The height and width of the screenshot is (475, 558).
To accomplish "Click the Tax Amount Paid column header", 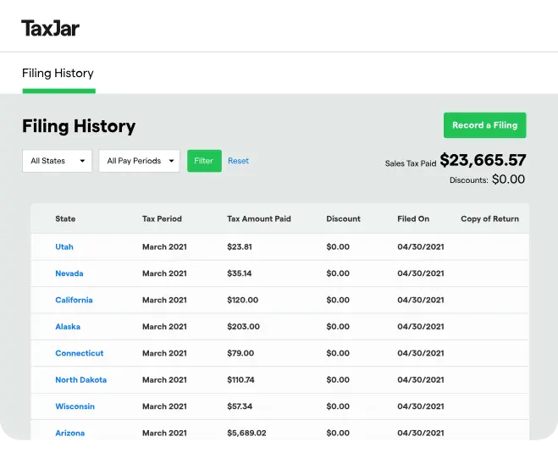I will 258,218.
